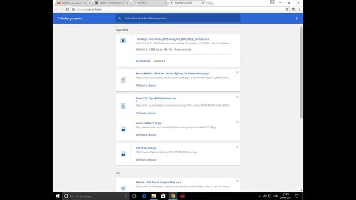Switch to the Adobe Photoshop CC tab
The image size is (356, 200).
111,3
